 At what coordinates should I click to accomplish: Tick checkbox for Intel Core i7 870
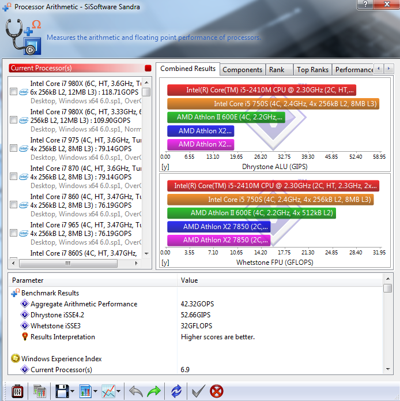[x=13, y=177]
